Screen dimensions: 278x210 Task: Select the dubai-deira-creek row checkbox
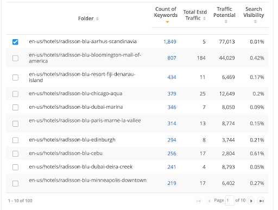(15, 167)
